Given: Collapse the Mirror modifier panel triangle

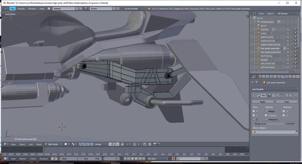Looking at the screenshot, I should coord(253,95).
